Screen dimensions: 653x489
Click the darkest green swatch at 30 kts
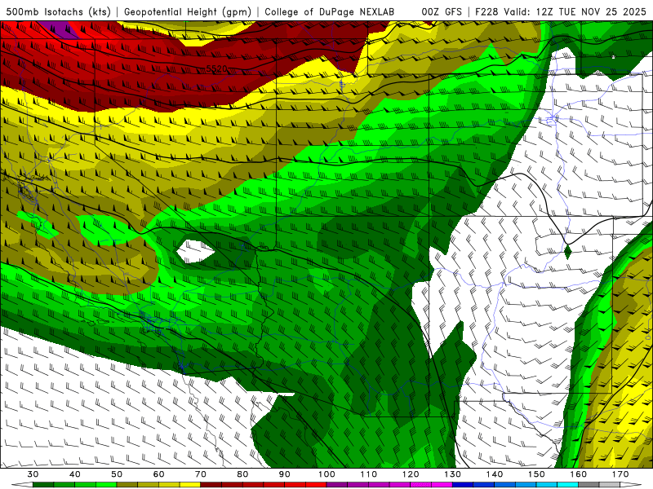pyautogui.click(x=43, y=485)
